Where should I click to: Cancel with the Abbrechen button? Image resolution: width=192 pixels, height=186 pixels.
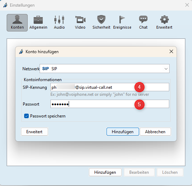click(155, 132)
